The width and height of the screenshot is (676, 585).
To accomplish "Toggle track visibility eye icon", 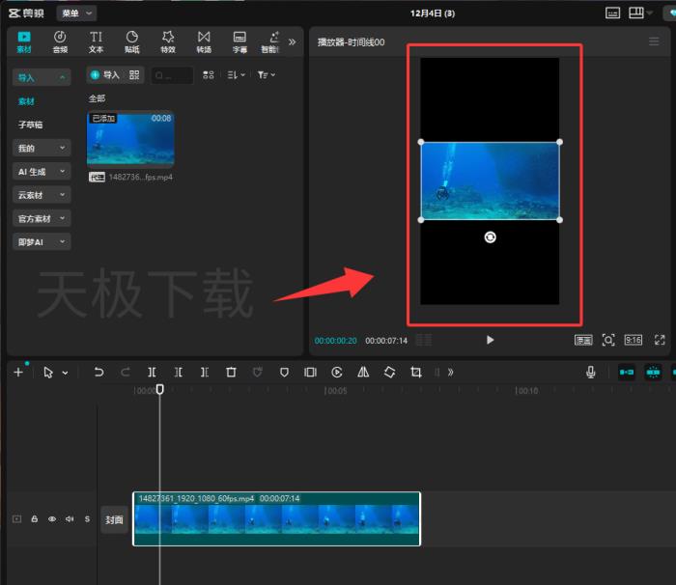I will (52, 519).
